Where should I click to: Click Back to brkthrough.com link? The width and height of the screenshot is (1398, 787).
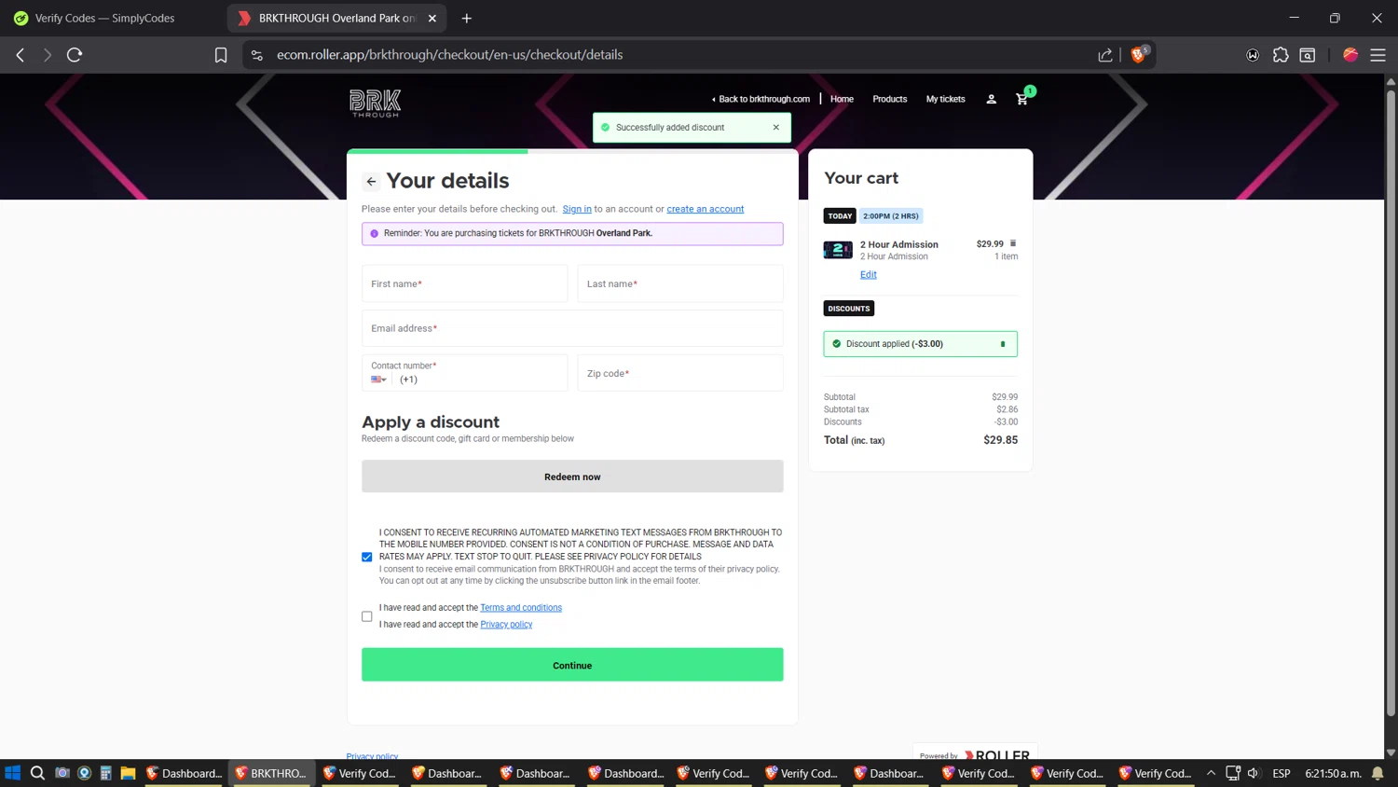click(761, 99)
